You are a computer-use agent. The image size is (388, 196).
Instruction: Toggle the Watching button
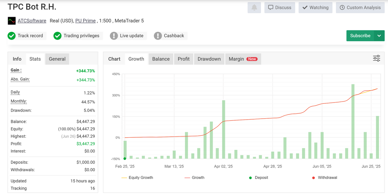315,8
